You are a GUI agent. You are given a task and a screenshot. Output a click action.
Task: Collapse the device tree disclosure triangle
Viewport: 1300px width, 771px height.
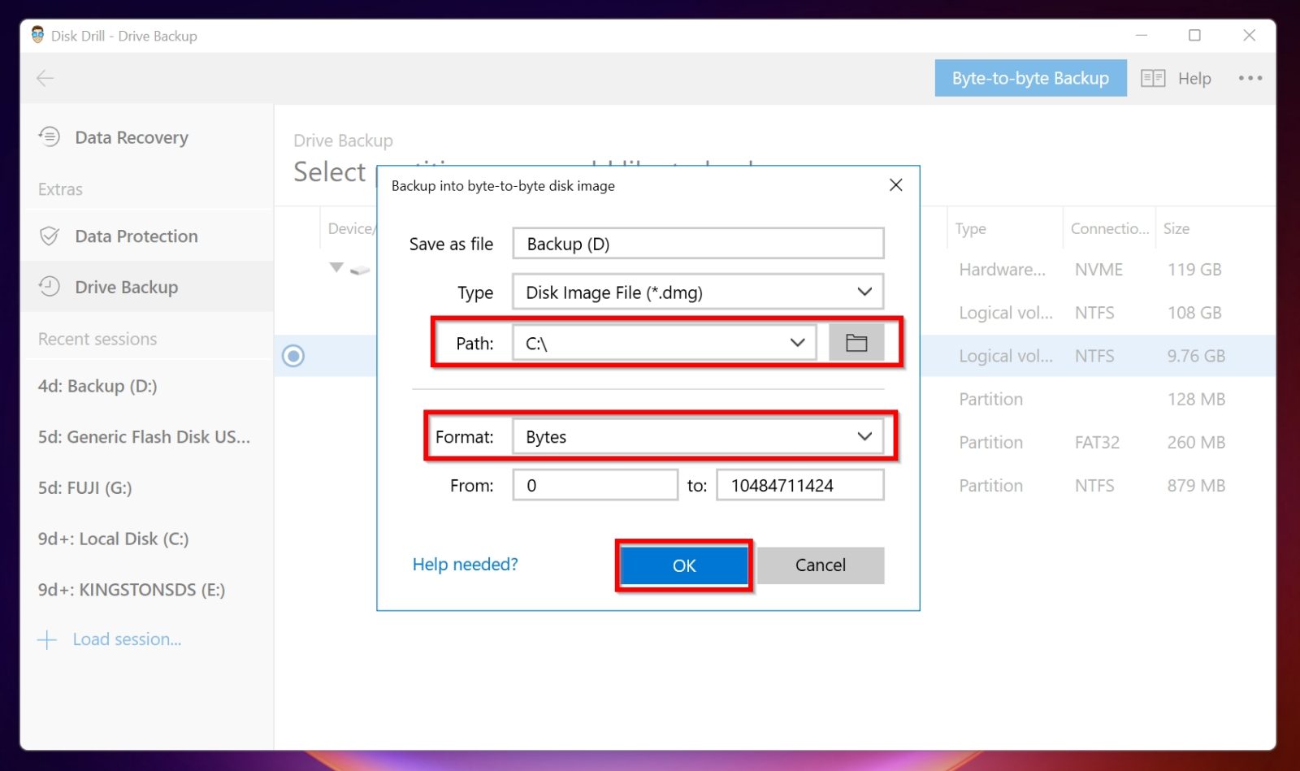click(336, 266)
